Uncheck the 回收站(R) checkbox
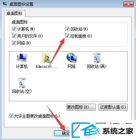Image resolution: width=136 pixels, height=140 pixels. pos(67,29)
